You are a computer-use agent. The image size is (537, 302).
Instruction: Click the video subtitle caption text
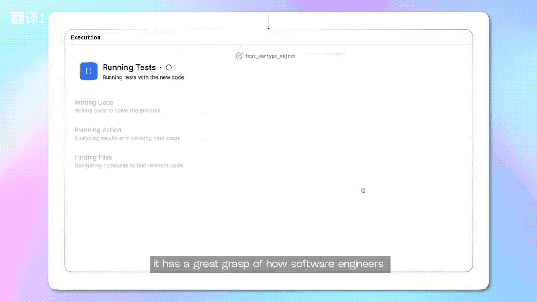(x=270, y=264)
